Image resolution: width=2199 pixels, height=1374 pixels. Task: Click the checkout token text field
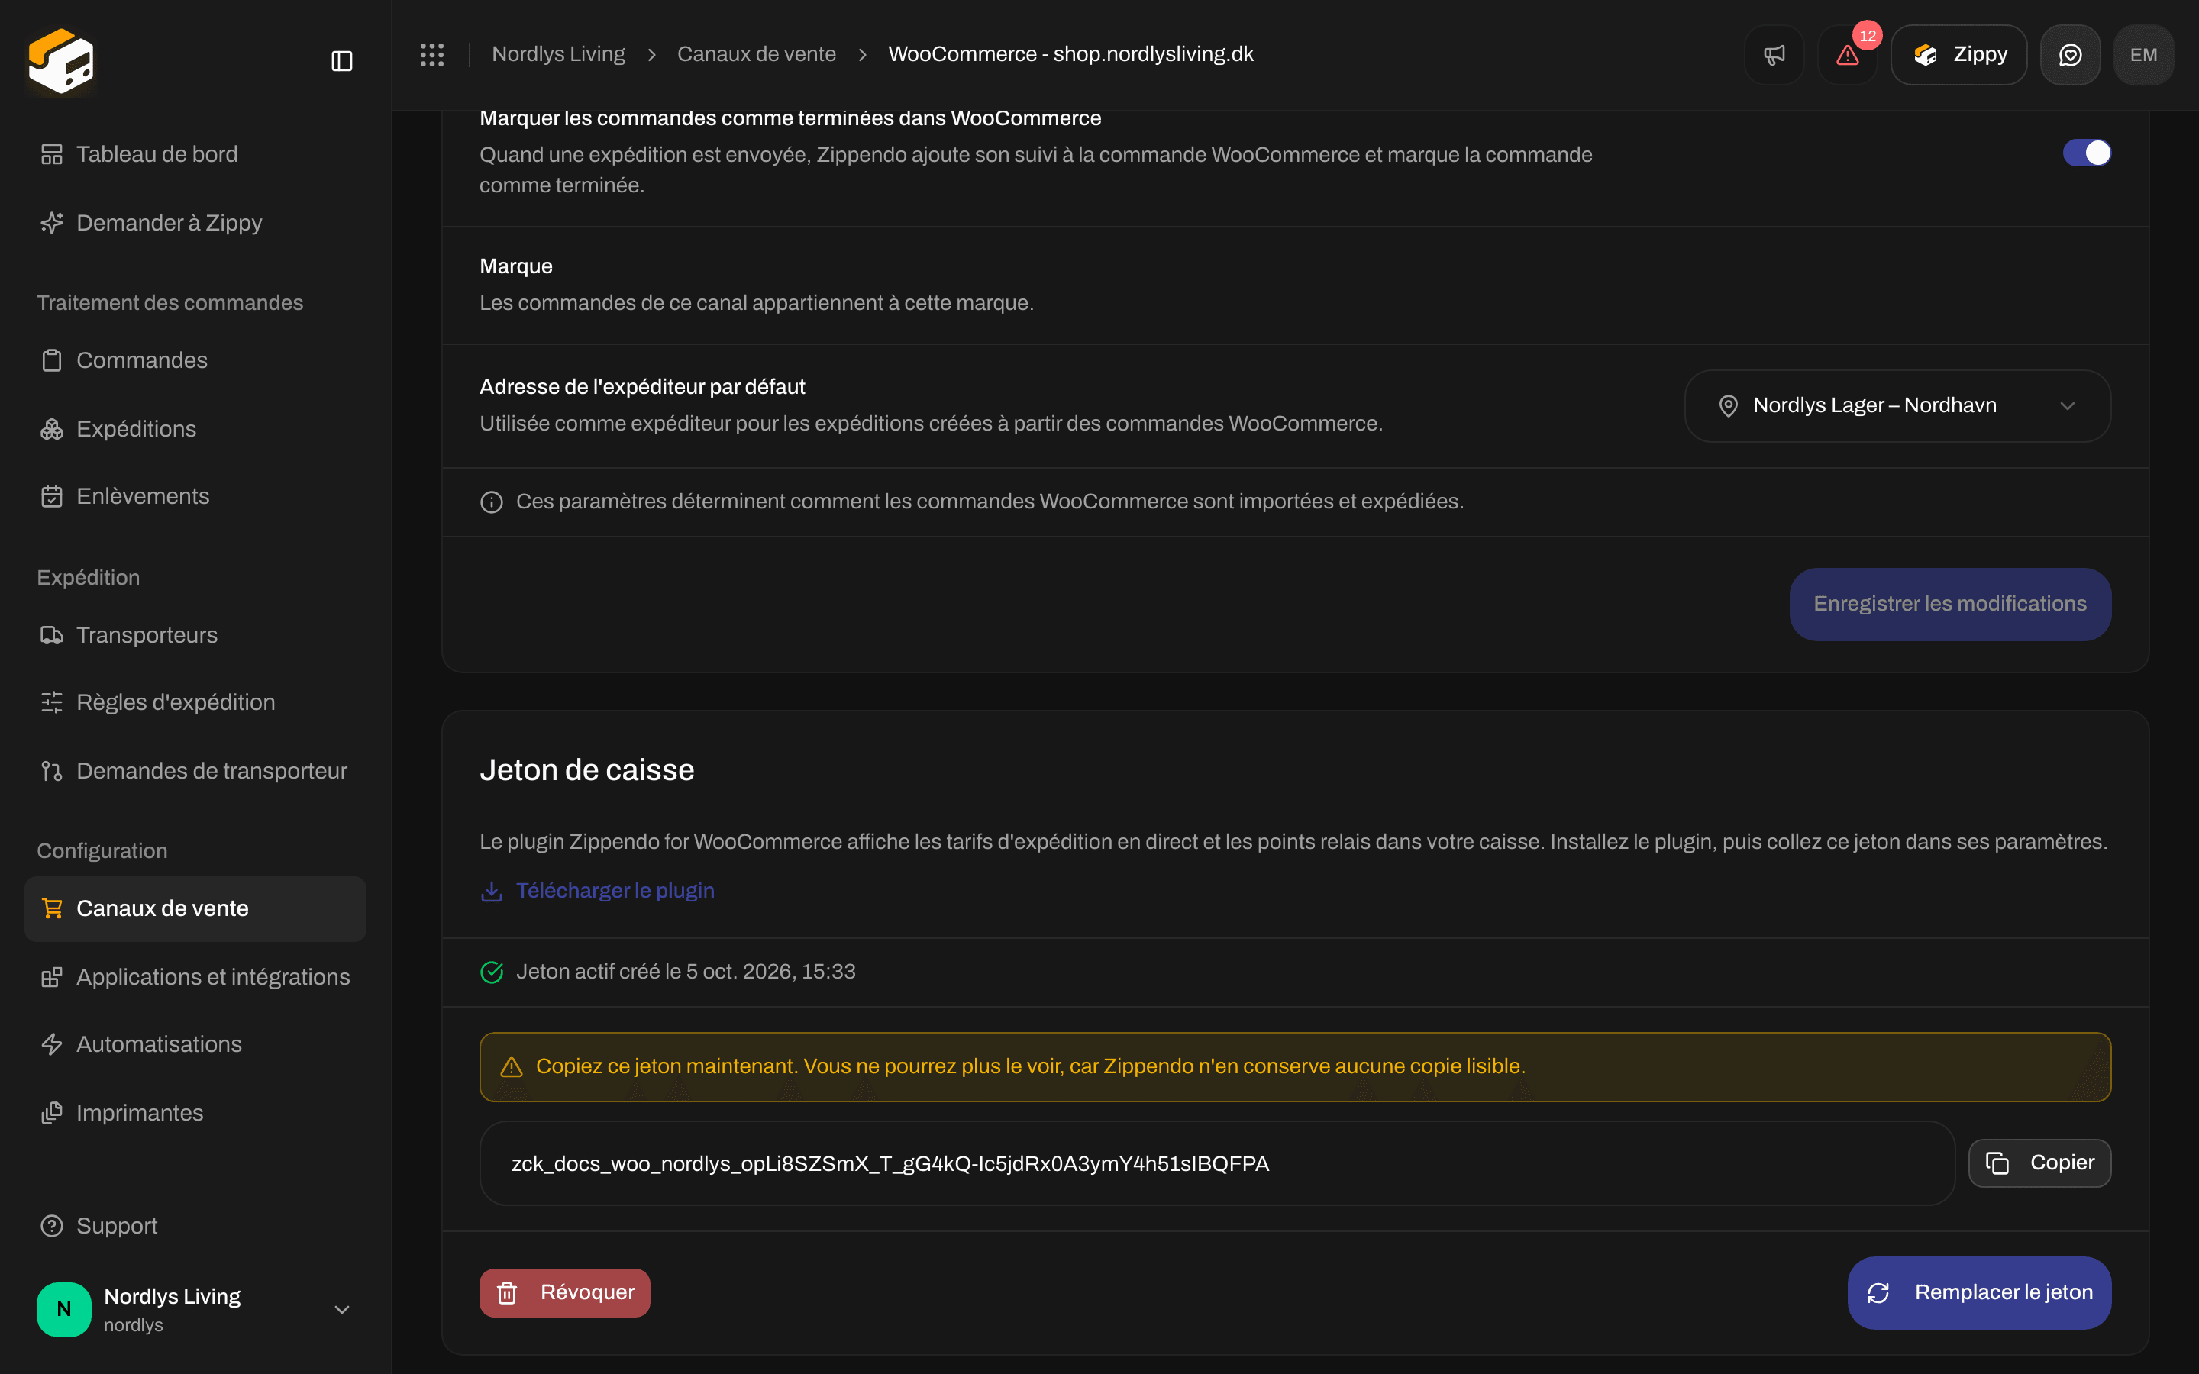click(1217, 1163)
